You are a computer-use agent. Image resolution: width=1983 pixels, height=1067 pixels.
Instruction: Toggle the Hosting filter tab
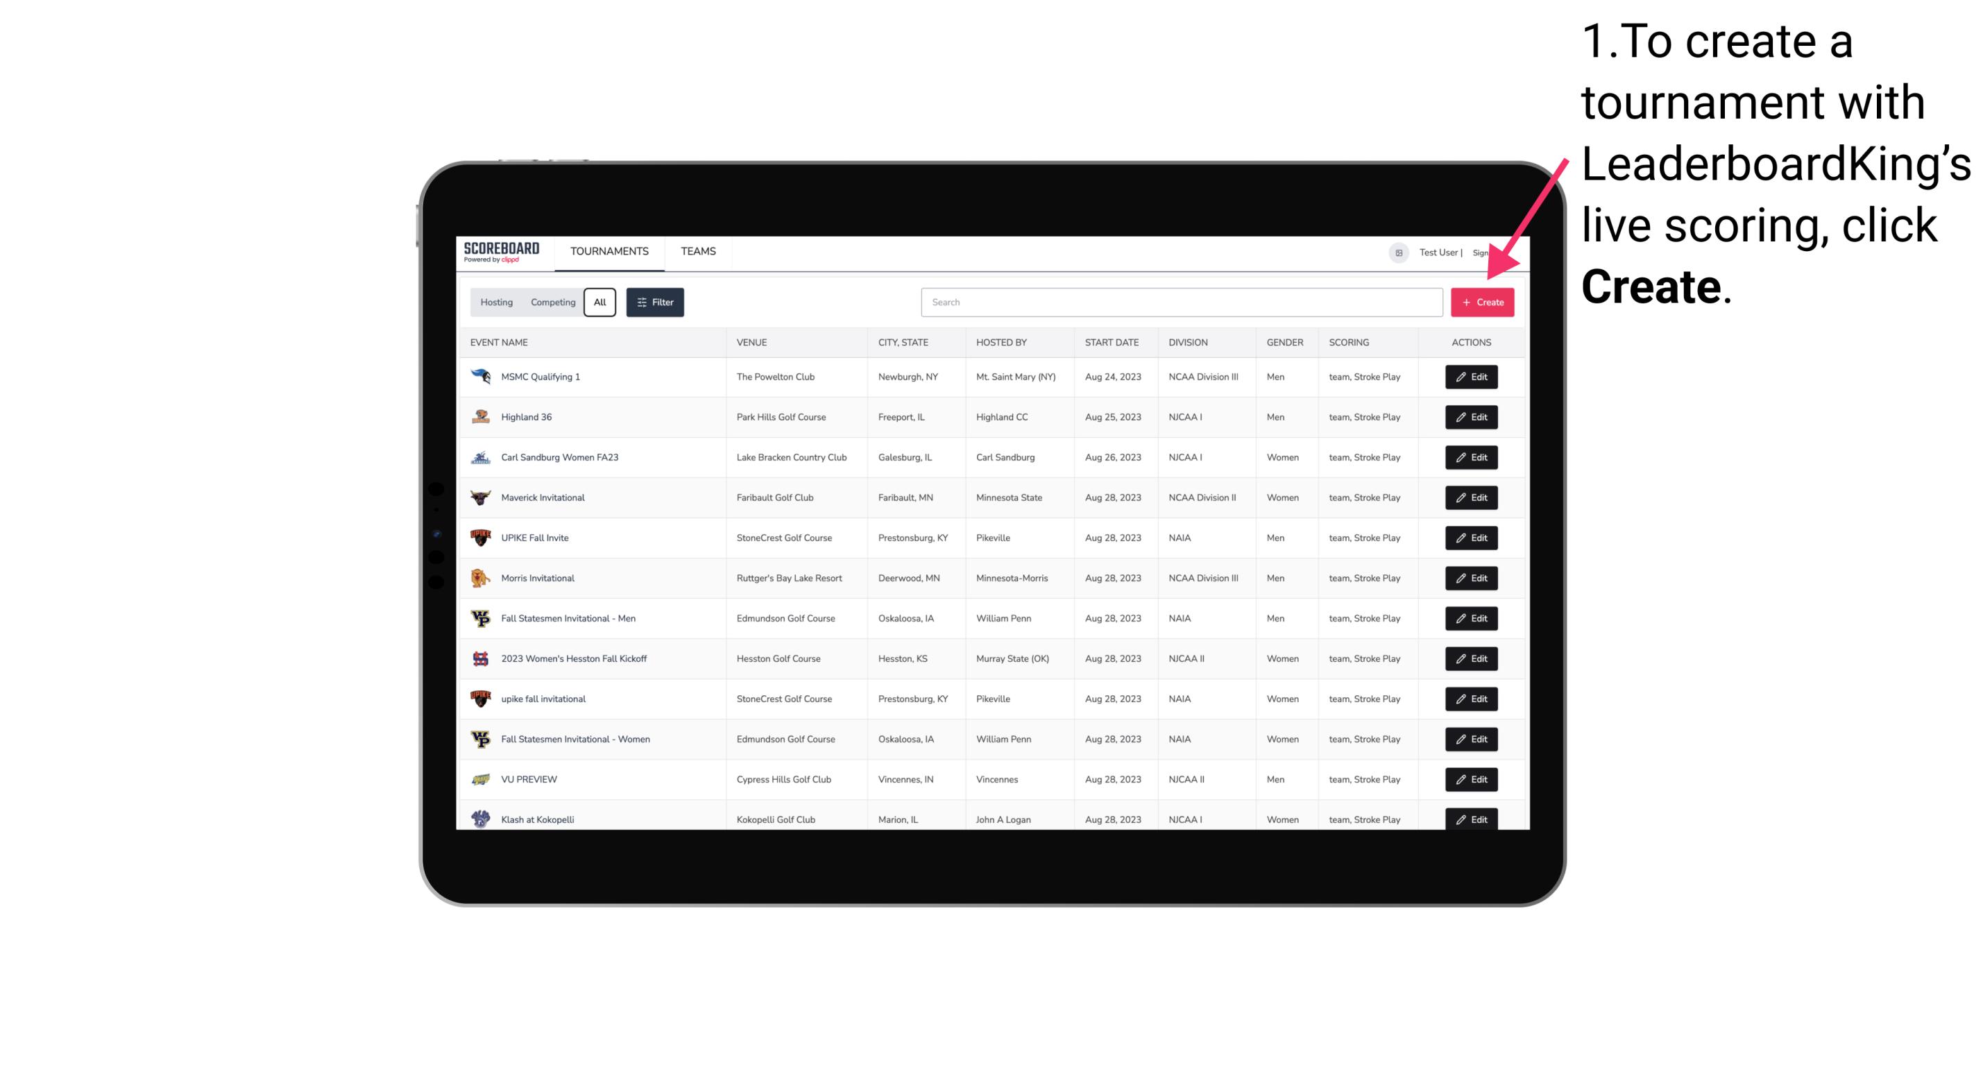497,302
